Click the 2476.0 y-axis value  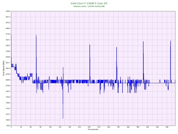[x=8, y=74]
